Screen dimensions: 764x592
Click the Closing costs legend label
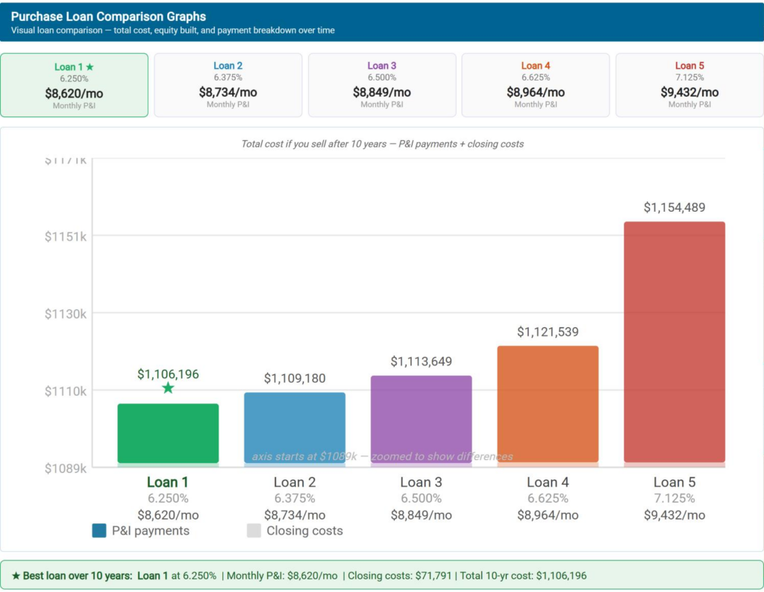coord(304,531)
